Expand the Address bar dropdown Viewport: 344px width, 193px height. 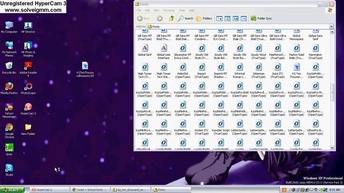point(331,26)
